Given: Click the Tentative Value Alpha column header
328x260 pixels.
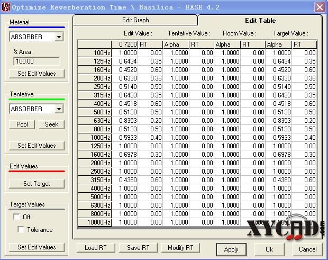Looking at the screenshot, I should [x=176, y=44].
